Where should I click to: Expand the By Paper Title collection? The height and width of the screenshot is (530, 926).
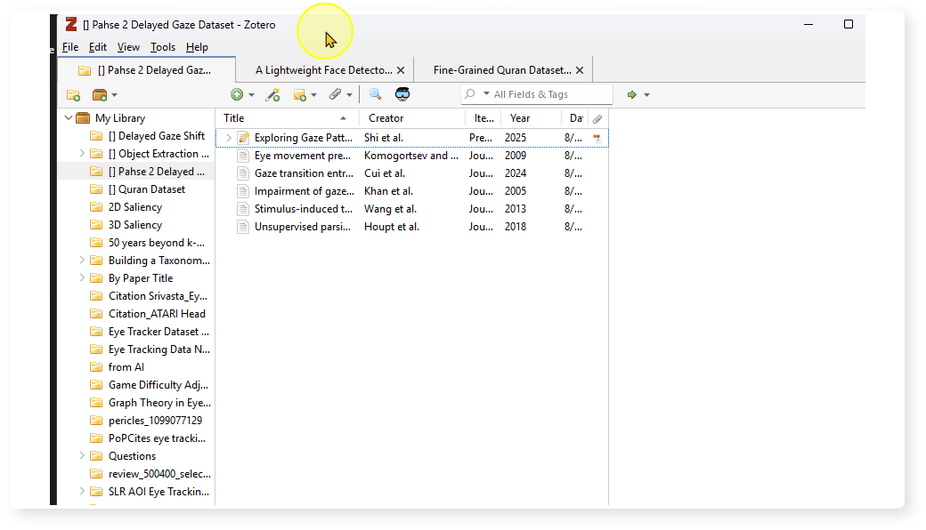82,277
